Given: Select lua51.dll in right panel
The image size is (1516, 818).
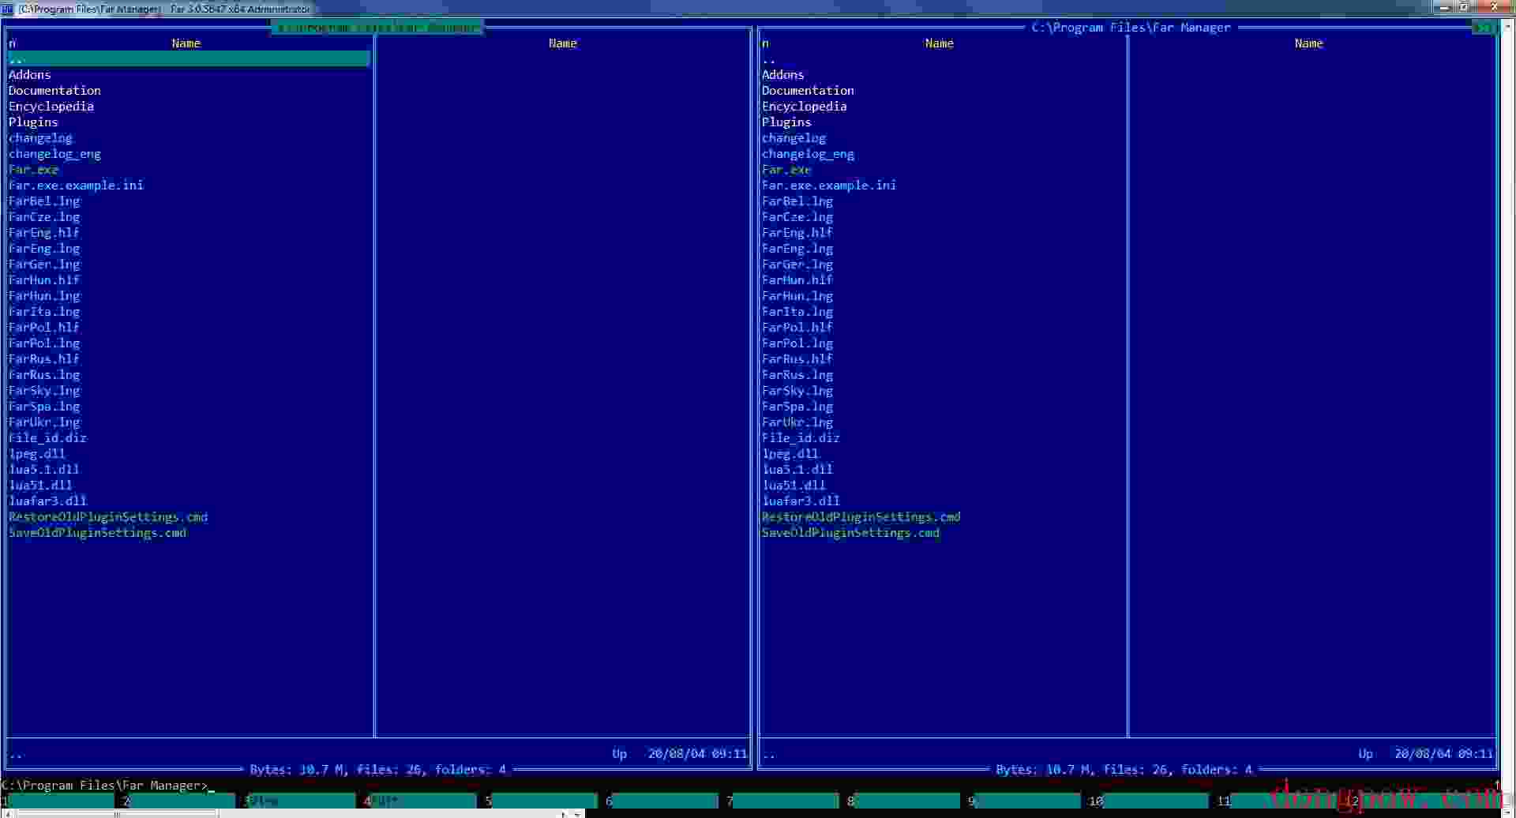Looking at the screenshot, I should tap(794, 486).
